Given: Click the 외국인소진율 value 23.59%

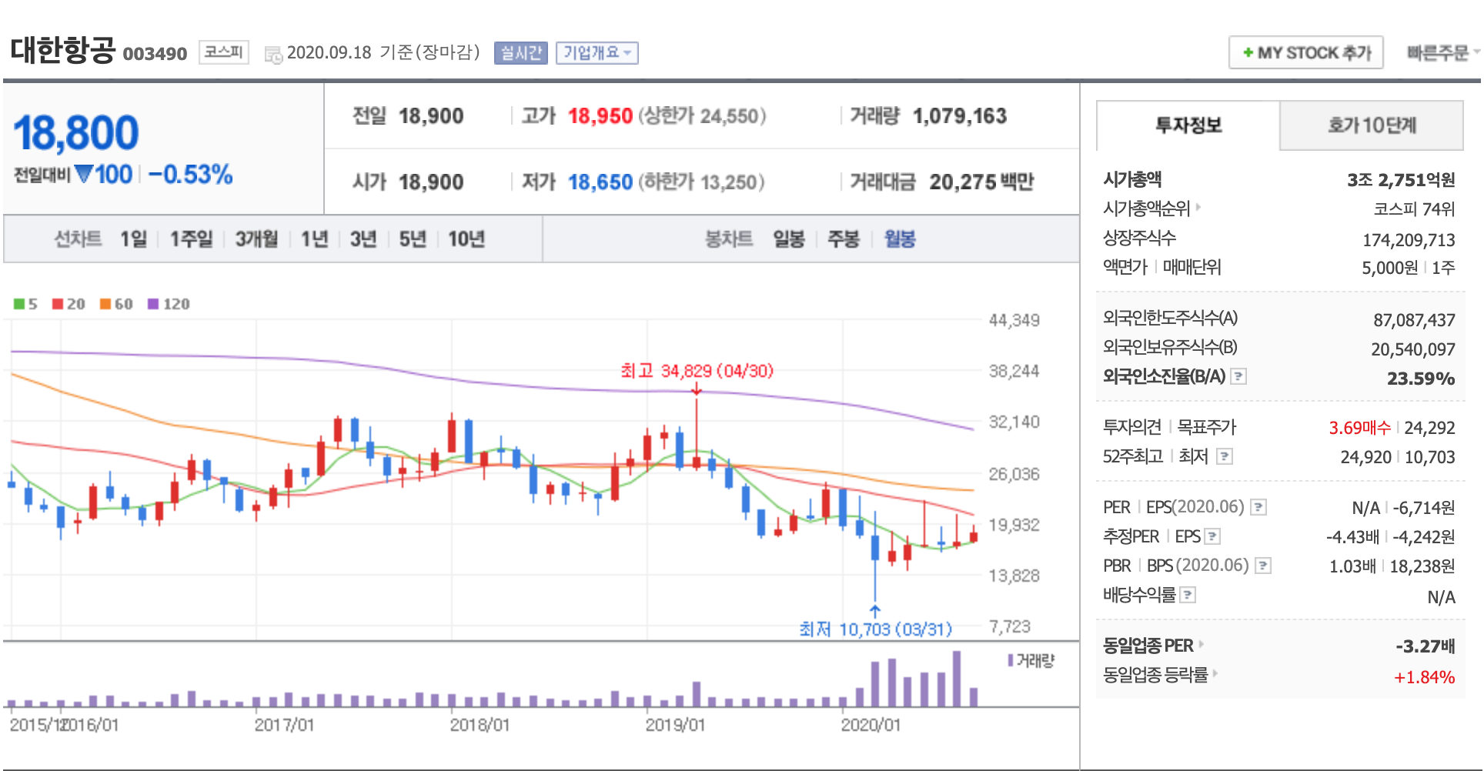Looking at the screenshot, I should (1421, 379).
